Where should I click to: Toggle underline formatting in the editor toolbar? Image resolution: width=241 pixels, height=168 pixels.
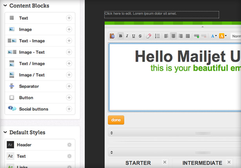pos(134,36)
